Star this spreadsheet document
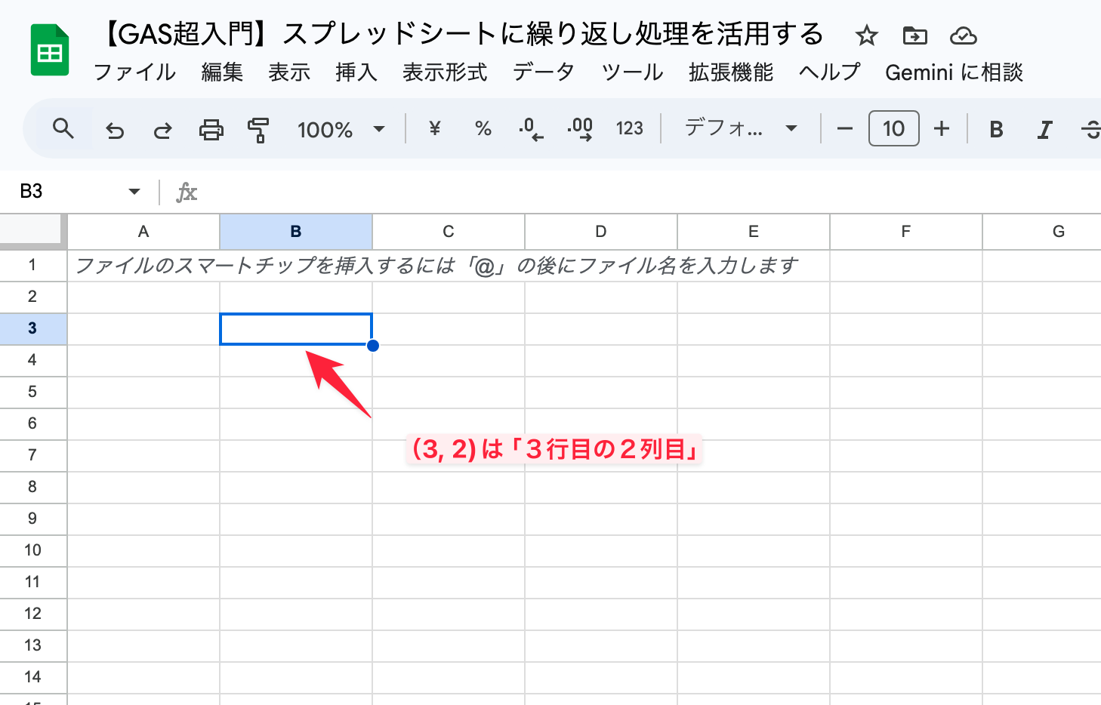This screenshot has width=1101, height=705. tap(866, 35)
